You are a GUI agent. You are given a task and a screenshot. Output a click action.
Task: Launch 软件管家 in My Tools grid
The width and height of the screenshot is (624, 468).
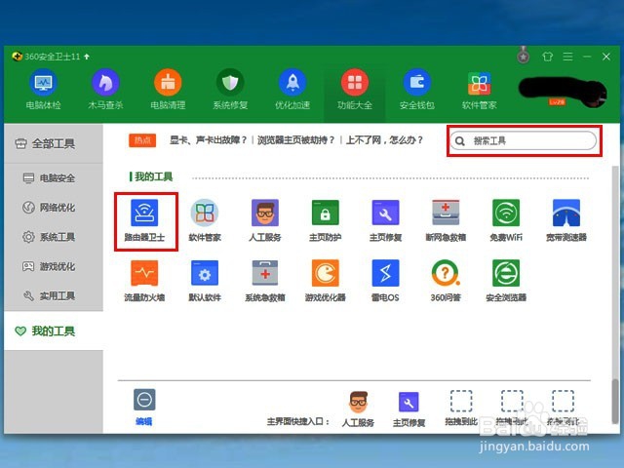tap(205, 221)
